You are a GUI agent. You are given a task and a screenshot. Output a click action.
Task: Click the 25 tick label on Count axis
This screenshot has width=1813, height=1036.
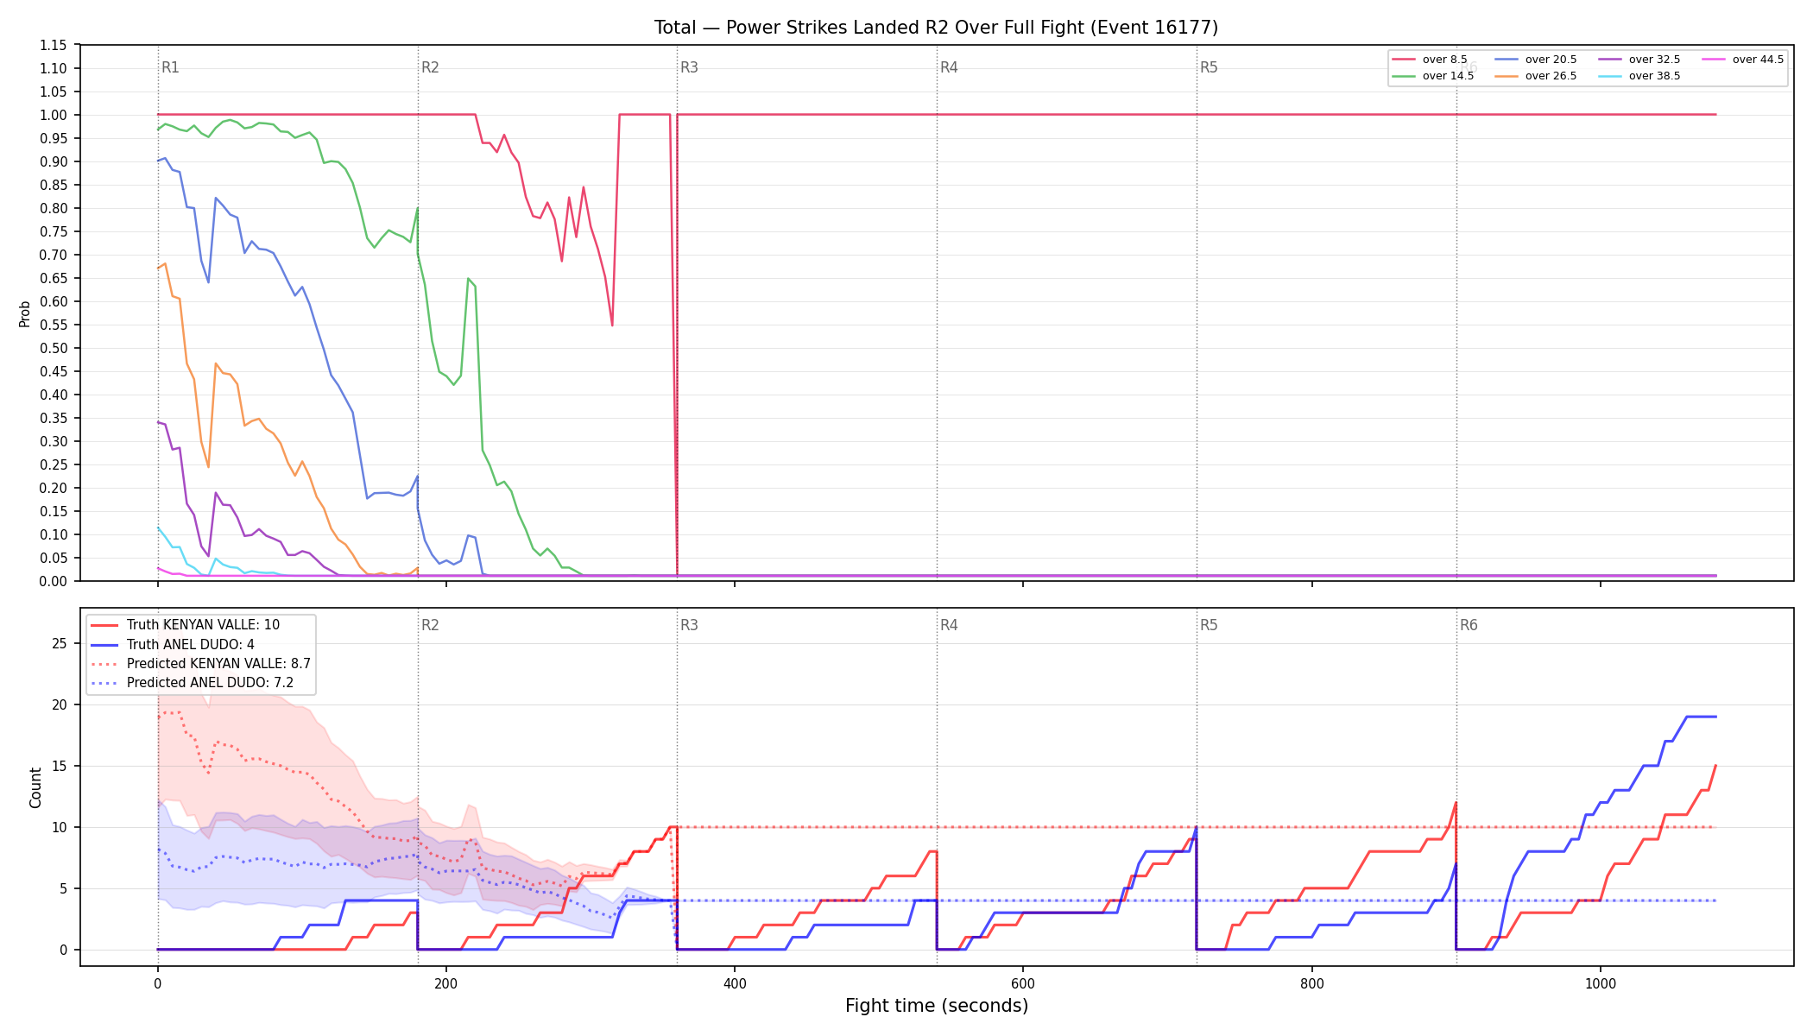[60, 643]
